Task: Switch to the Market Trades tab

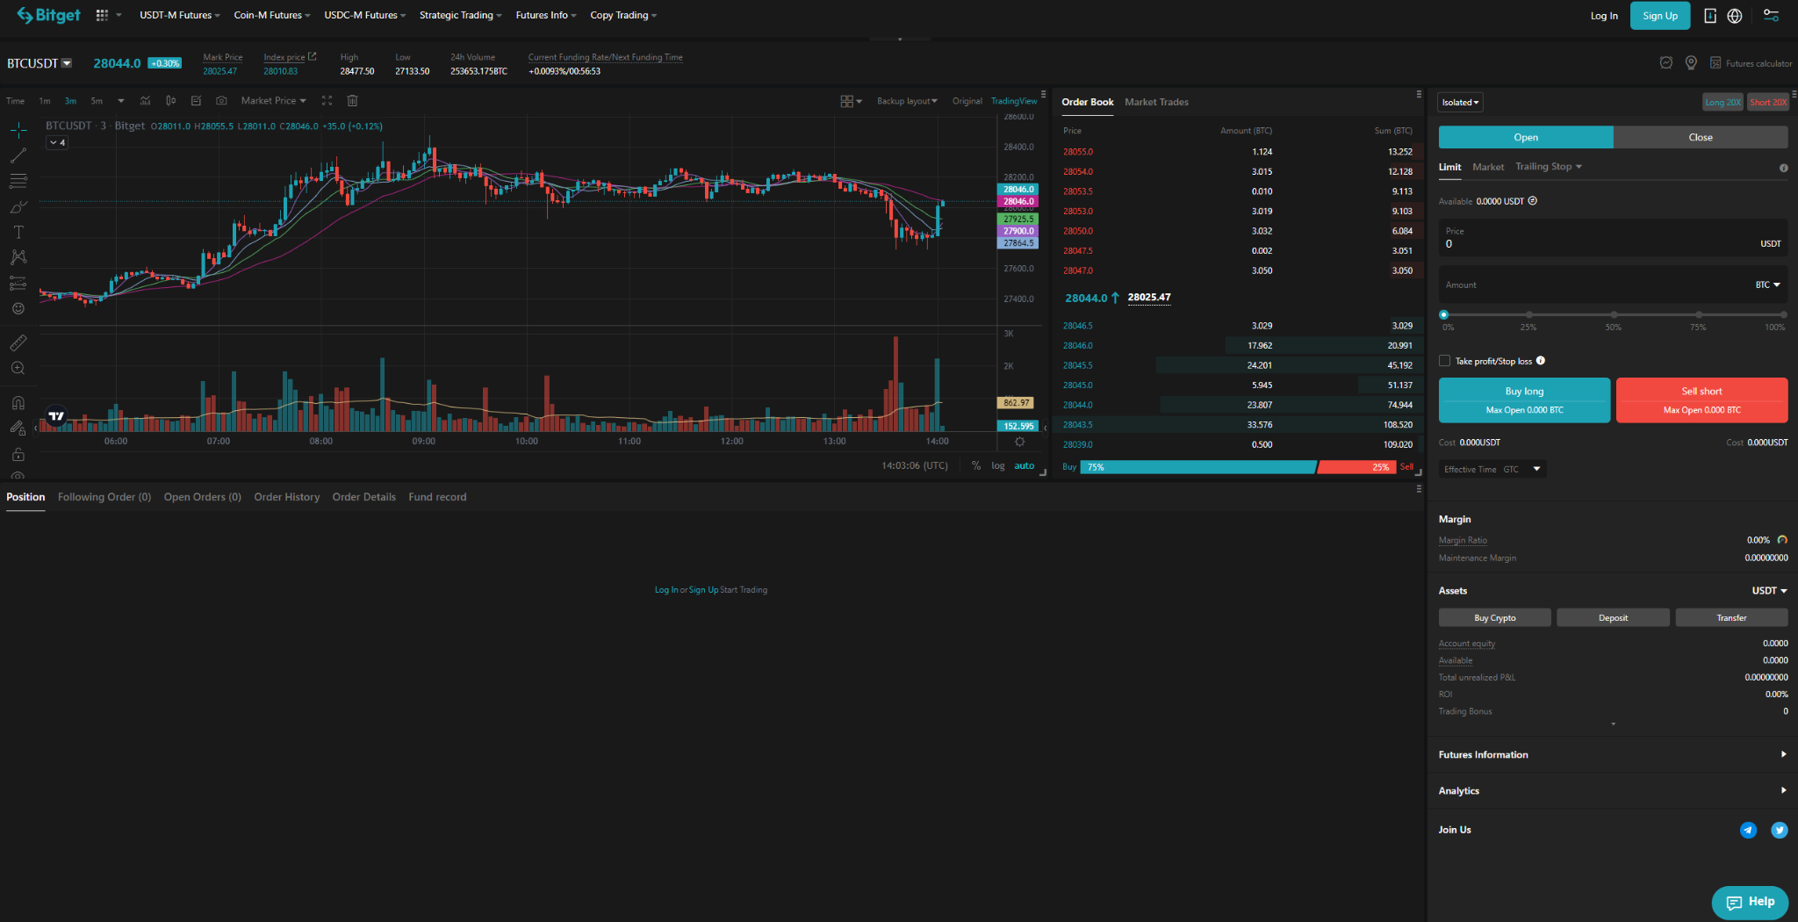Action: coord(1156,102)
